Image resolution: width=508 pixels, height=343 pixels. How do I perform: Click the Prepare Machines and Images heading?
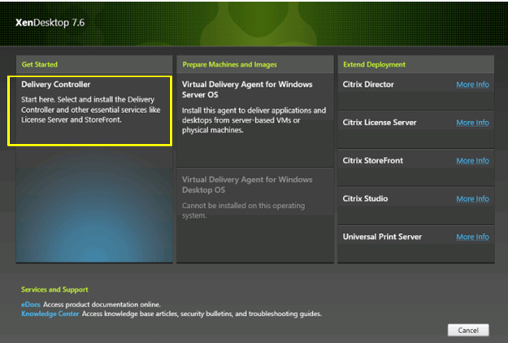(x=229, y=64)
